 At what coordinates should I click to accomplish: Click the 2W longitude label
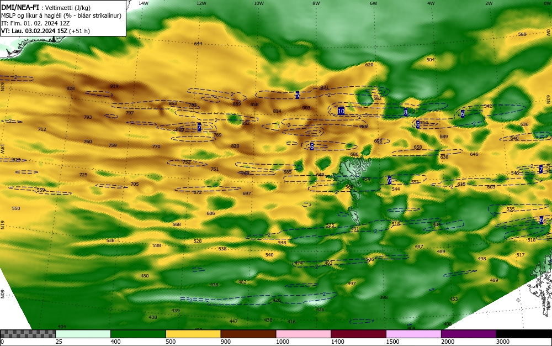click(x=489, y=3)
